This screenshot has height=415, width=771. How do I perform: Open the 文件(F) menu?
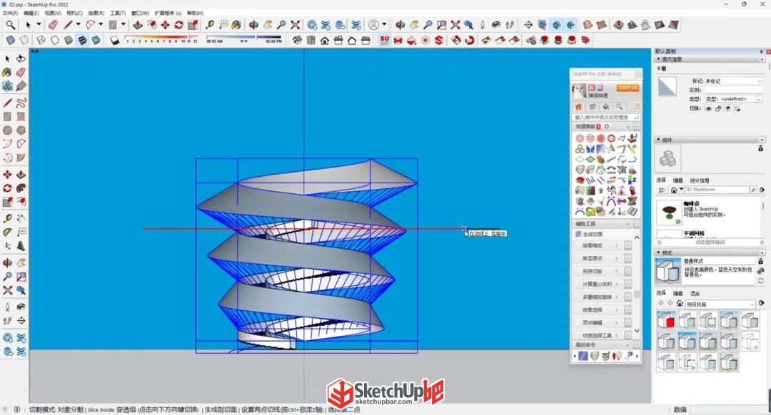coord(10,14)
